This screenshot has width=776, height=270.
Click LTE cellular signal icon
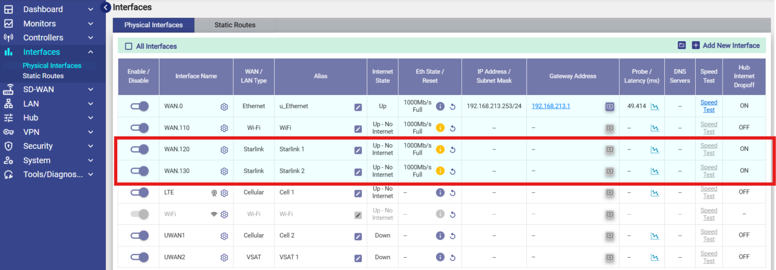[214, 193]
